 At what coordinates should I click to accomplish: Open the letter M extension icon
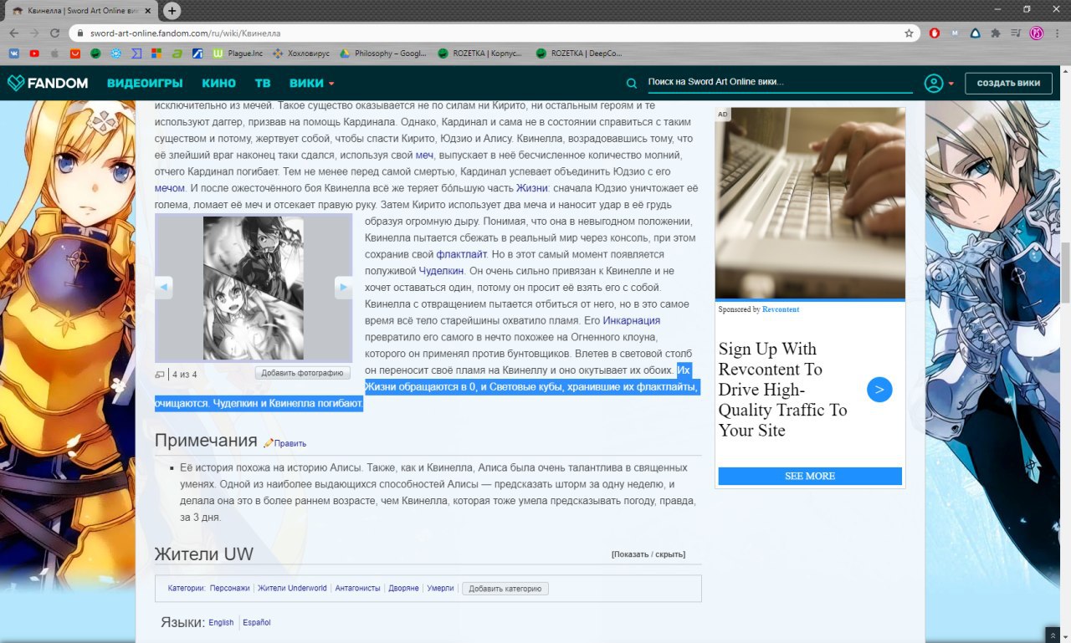click(956, 33)
